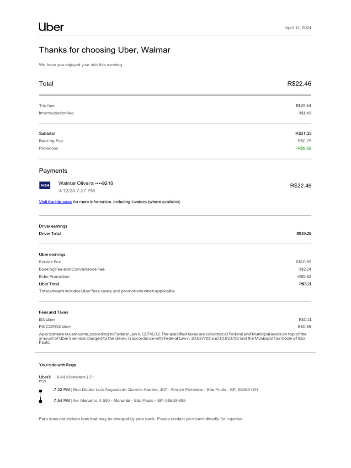Click the Walmar Oliveira card name
This screenshot has width=351, height=468.
point(85,183)
